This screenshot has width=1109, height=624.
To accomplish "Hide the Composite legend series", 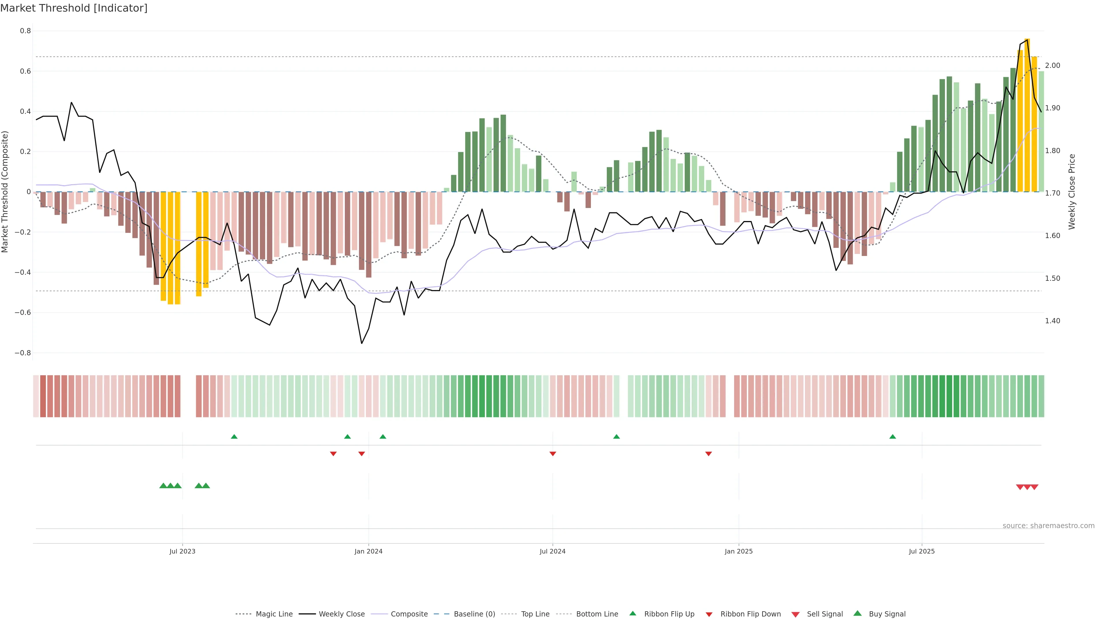I will coord(409,614).
